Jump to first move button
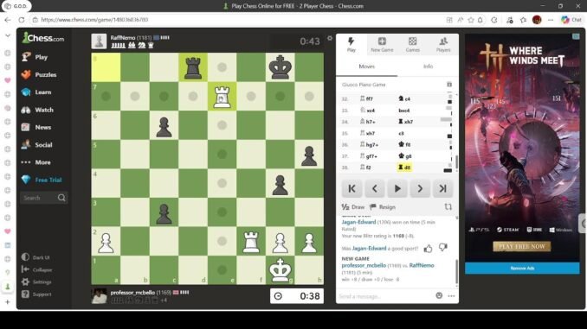Image resolution: width=587 pixels, height=329 pixels. (352, 188)
